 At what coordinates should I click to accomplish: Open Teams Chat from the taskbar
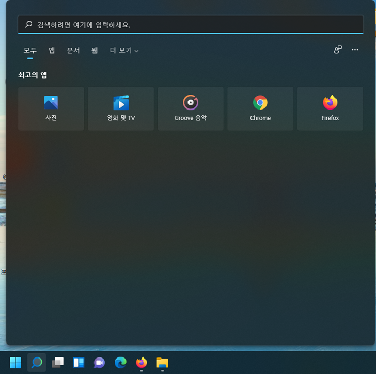tap(100, 363)
